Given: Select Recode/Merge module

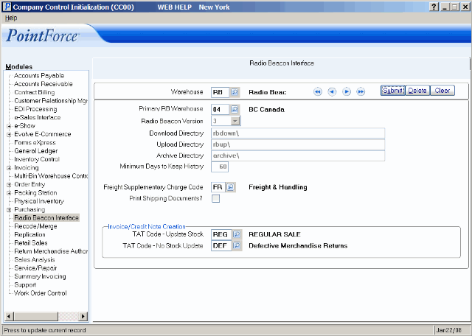Looking at the screenshot, I should [x=35, y=226].
